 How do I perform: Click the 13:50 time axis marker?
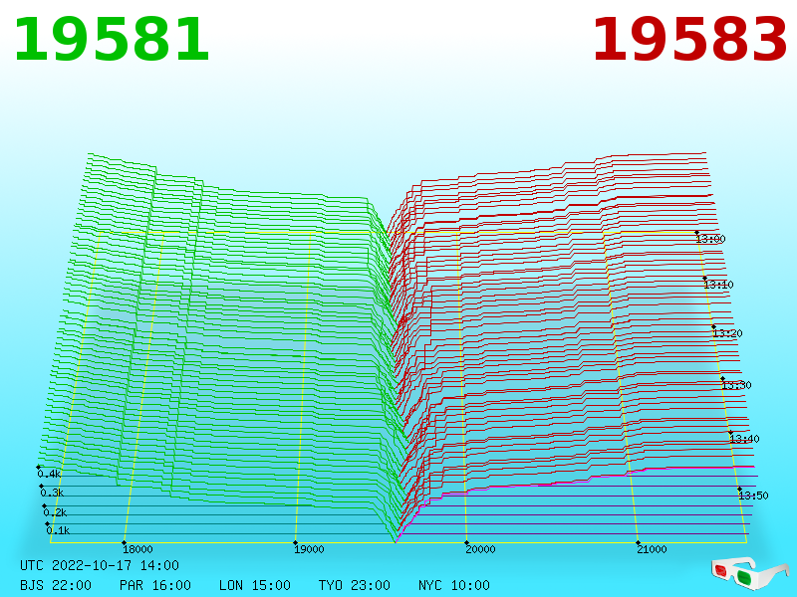754,495
